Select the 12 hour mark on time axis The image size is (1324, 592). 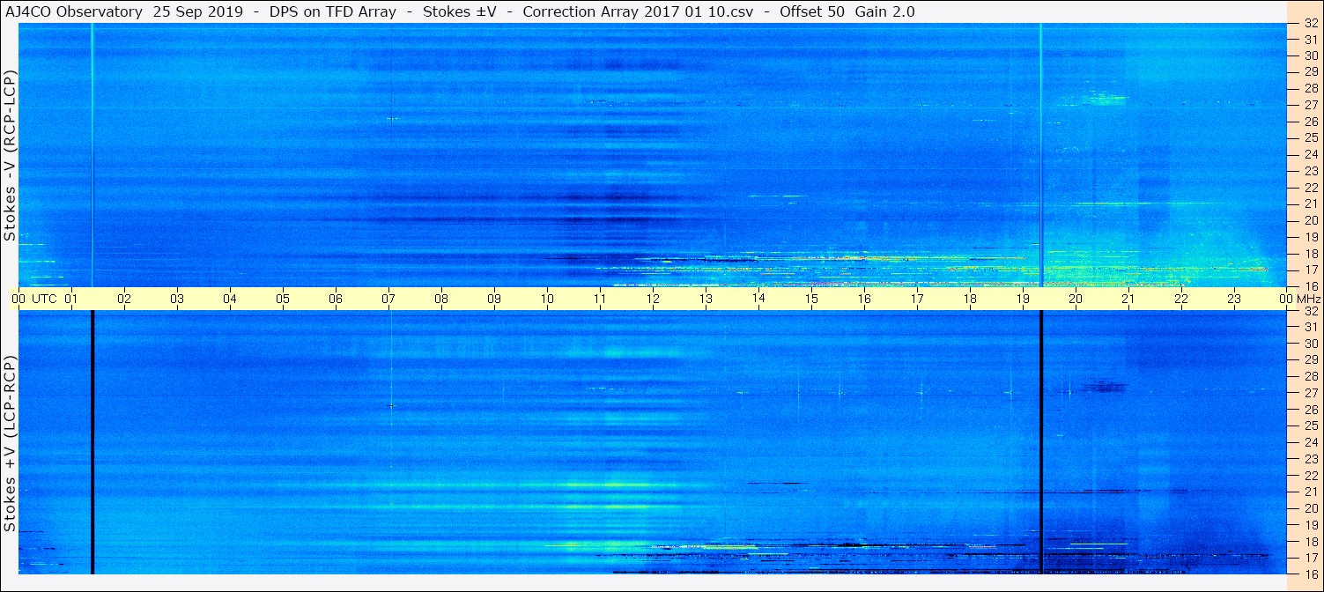click(x=653, y=299)
